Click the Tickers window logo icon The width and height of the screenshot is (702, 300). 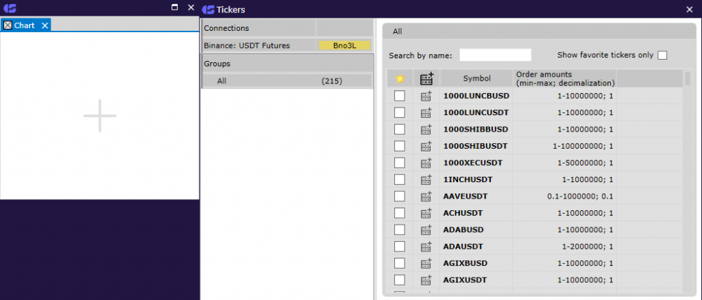[208, 9]
